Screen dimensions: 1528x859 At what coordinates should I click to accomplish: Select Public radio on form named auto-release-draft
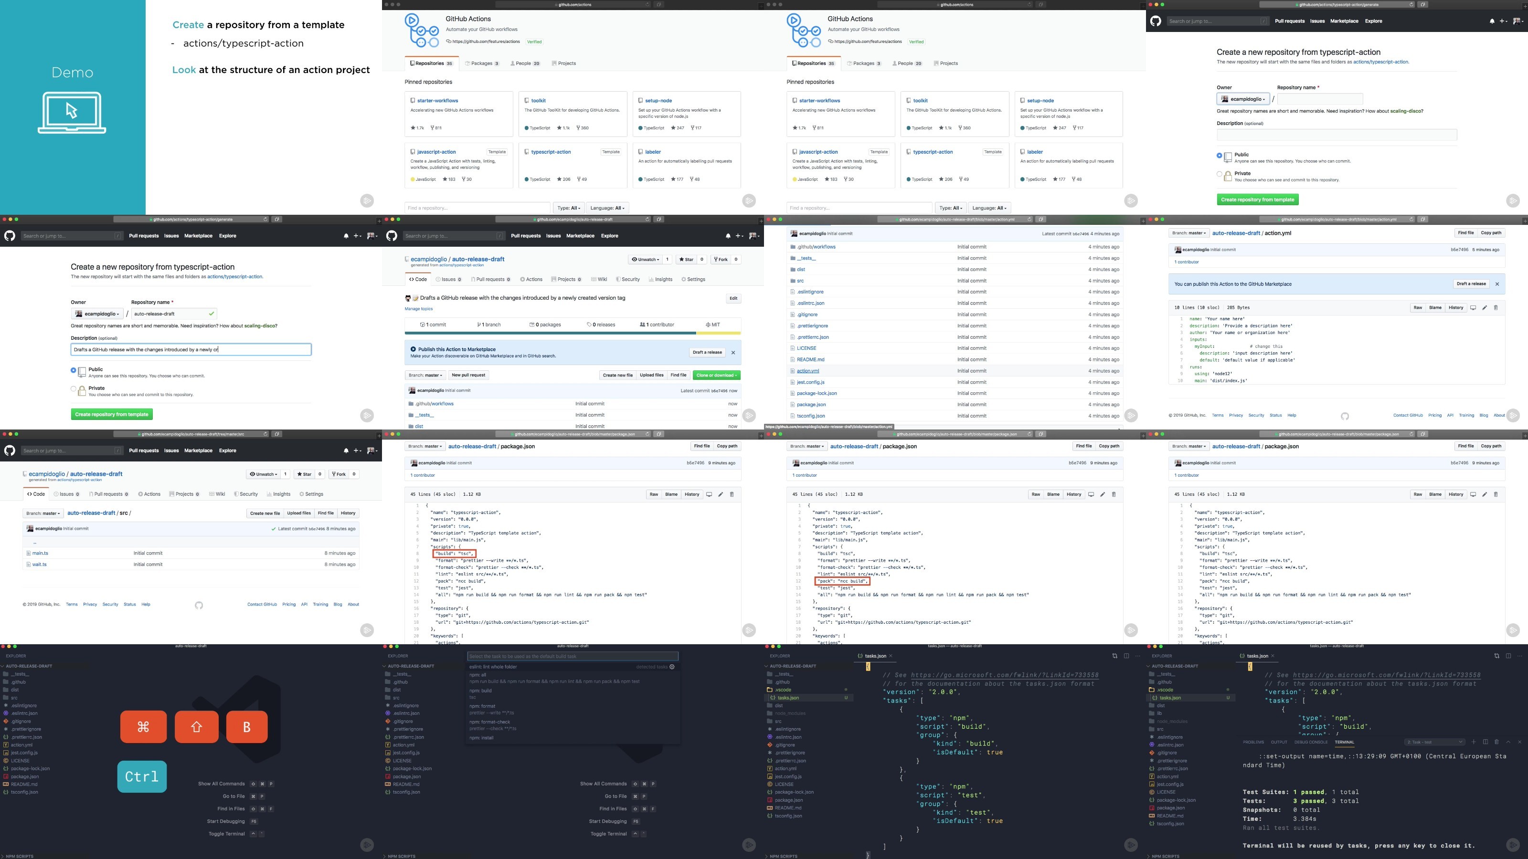73,370
